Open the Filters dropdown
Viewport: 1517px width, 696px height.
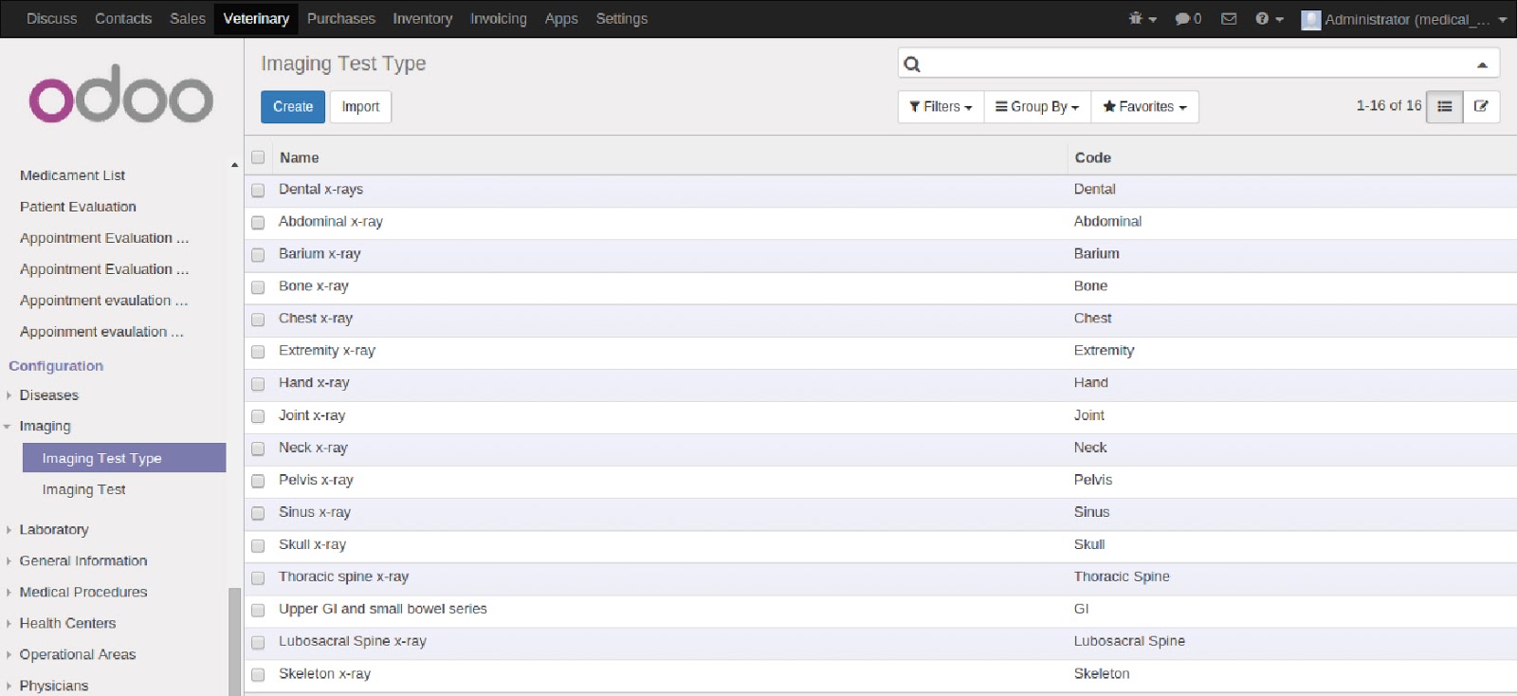[x=941, y=106]
